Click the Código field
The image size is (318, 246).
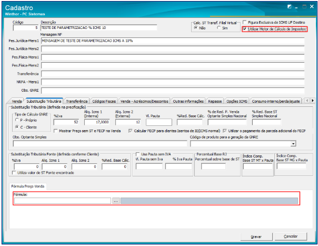point(26,27)
